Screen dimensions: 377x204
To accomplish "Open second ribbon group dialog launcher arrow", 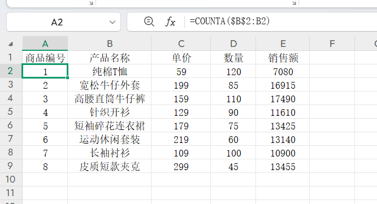I will coord(294,3).
